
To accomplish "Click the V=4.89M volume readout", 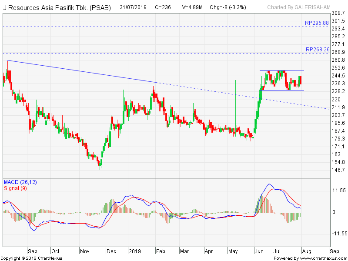I will click(x=193, y=7).
